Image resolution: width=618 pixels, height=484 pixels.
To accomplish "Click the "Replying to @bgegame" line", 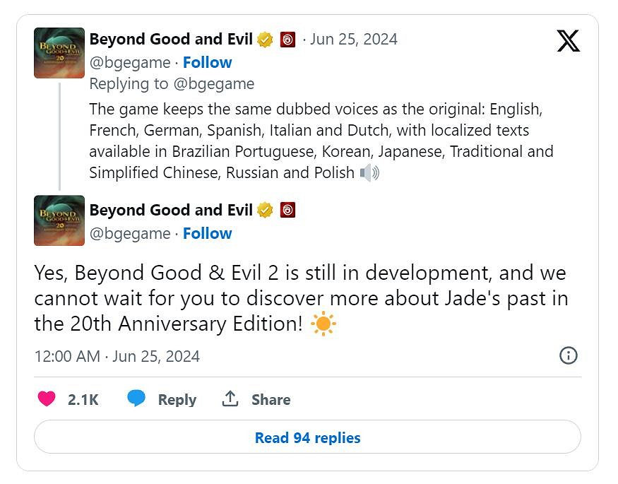I will pyautogui.click(x=172, y=84).
